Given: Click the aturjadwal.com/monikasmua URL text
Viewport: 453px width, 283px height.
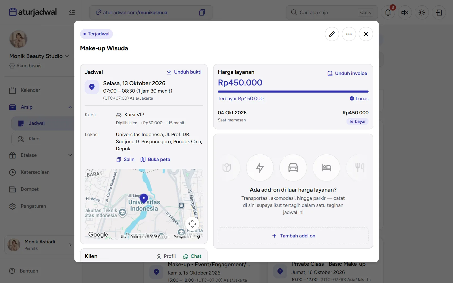Looking at the screenshot, I should pyautogui.click(x=135, y=12).
